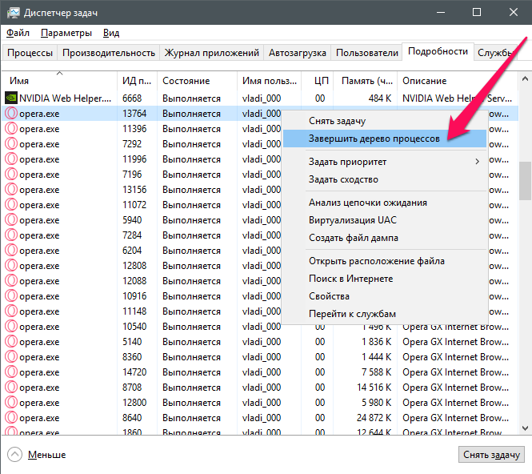532x474 pixels.
Task: Open the Вид menu
Action: [111, 33]
